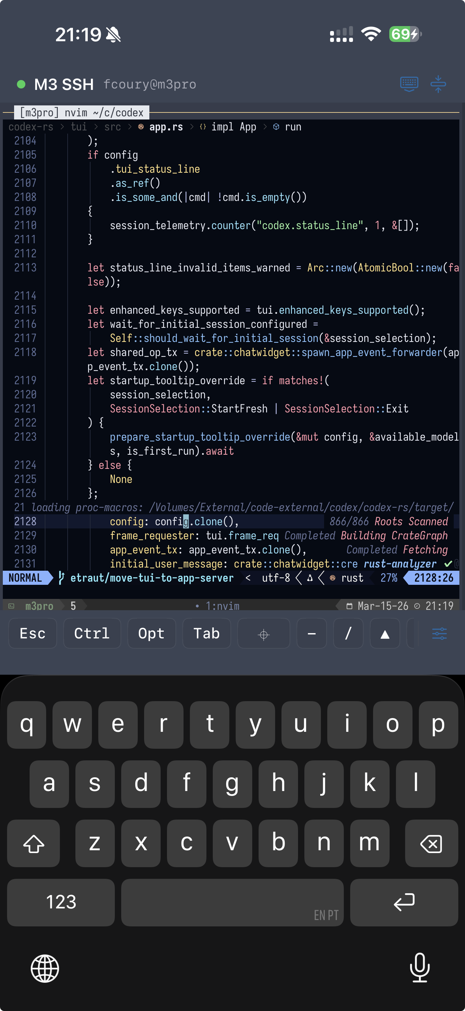This screenshot has height=1011, width=465.
Task: Toggle the Opt modifier key
Action: pyautogui.click(x=151, y=633)
